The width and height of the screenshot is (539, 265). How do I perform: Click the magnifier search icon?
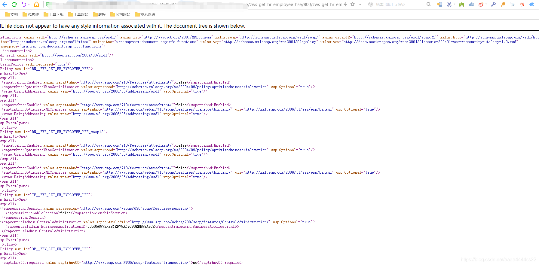click(428, 5)
